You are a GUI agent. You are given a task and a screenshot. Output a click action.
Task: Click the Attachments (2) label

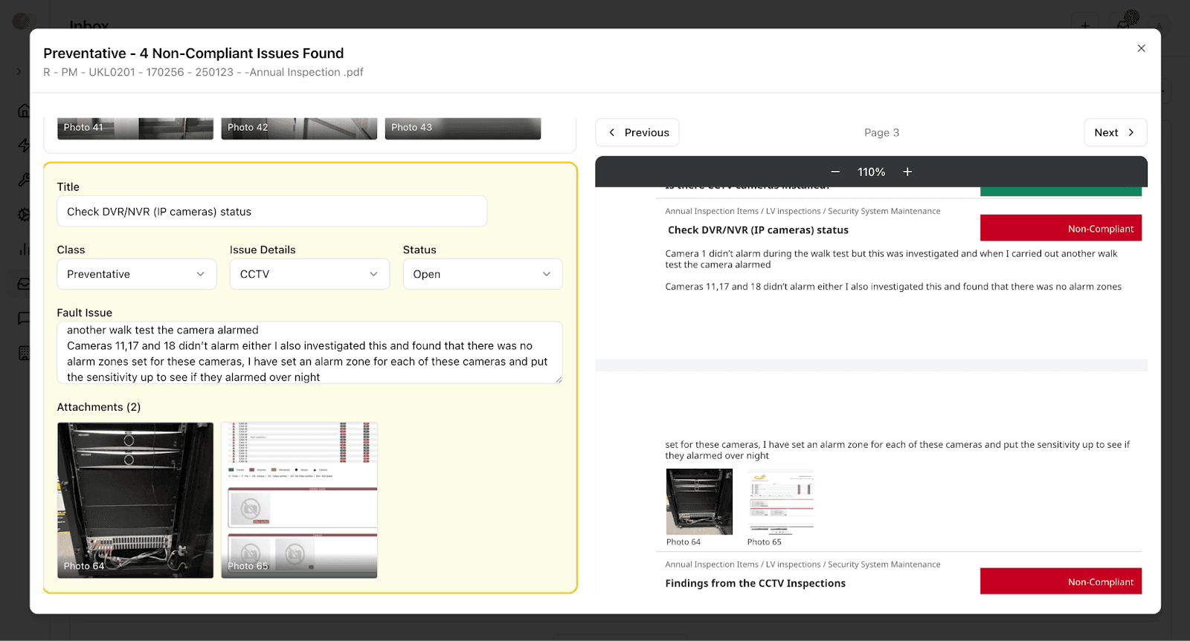pos(99,407)
